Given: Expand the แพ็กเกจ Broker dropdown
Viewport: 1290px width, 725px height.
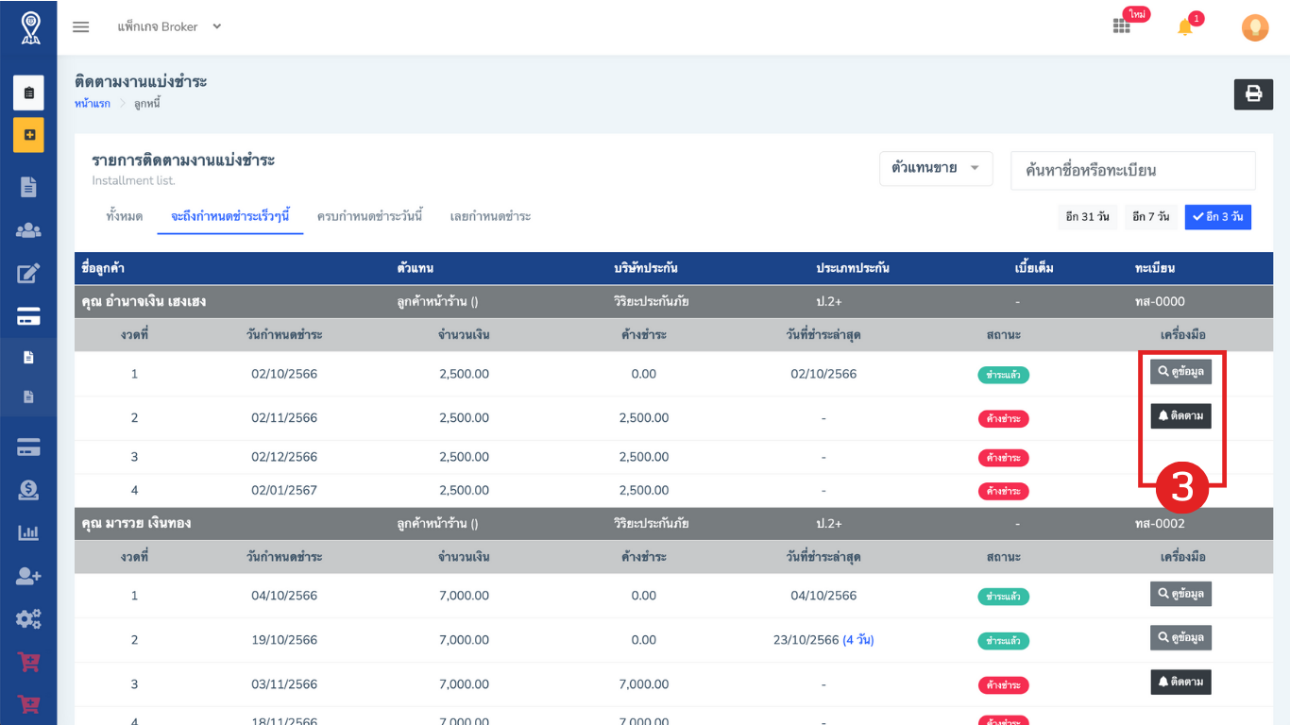Looking at the screenshot, I should [x=170, y=26].
